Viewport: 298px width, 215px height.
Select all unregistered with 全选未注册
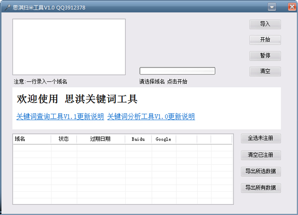point(261,138)
